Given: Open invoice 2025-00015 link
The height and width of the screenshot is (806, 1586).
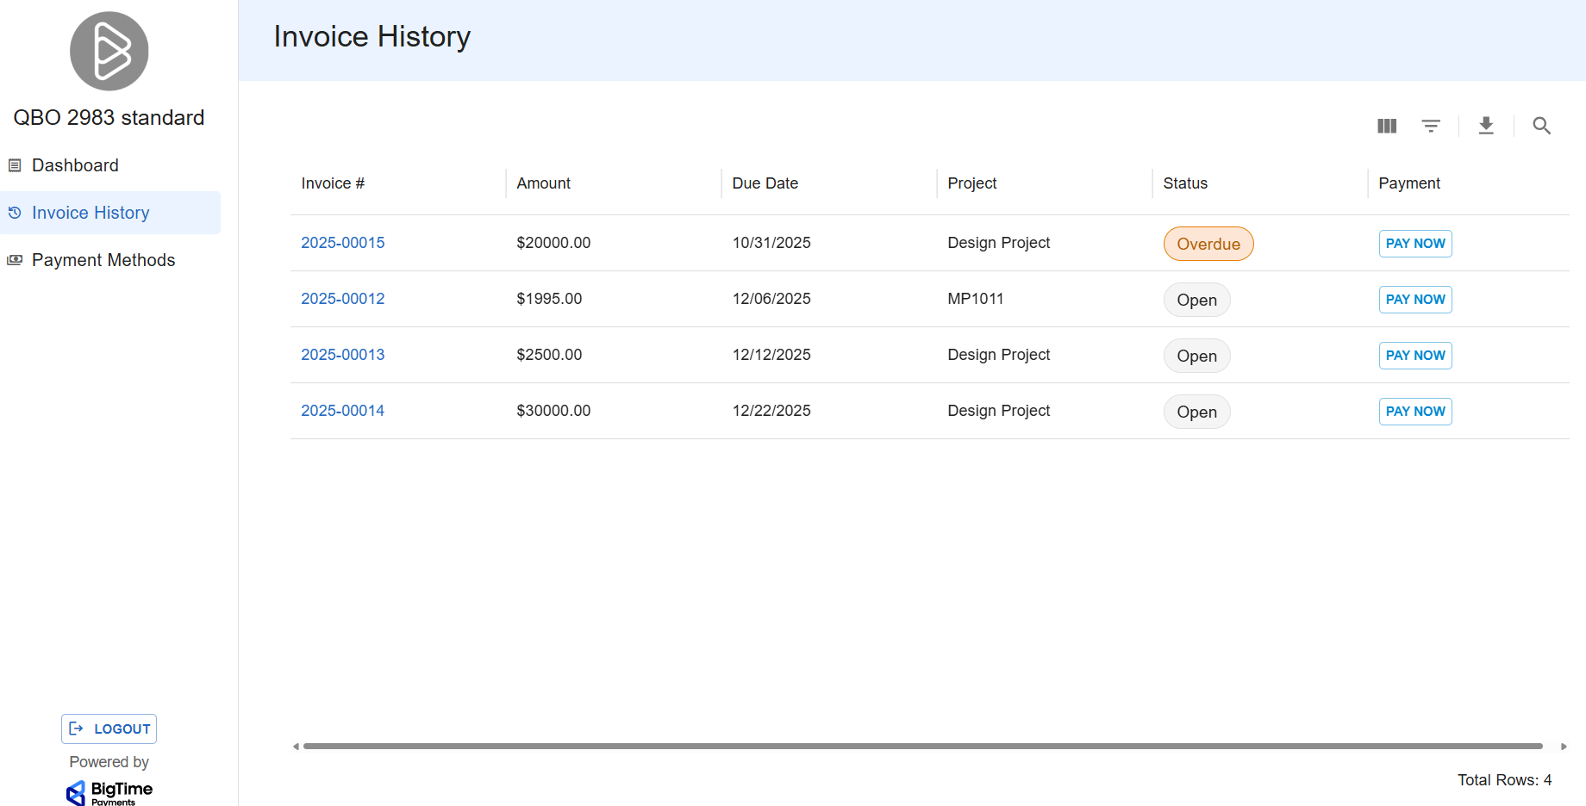Looking at the screenshot, I should pyautogui.click(x=342, y=243).
